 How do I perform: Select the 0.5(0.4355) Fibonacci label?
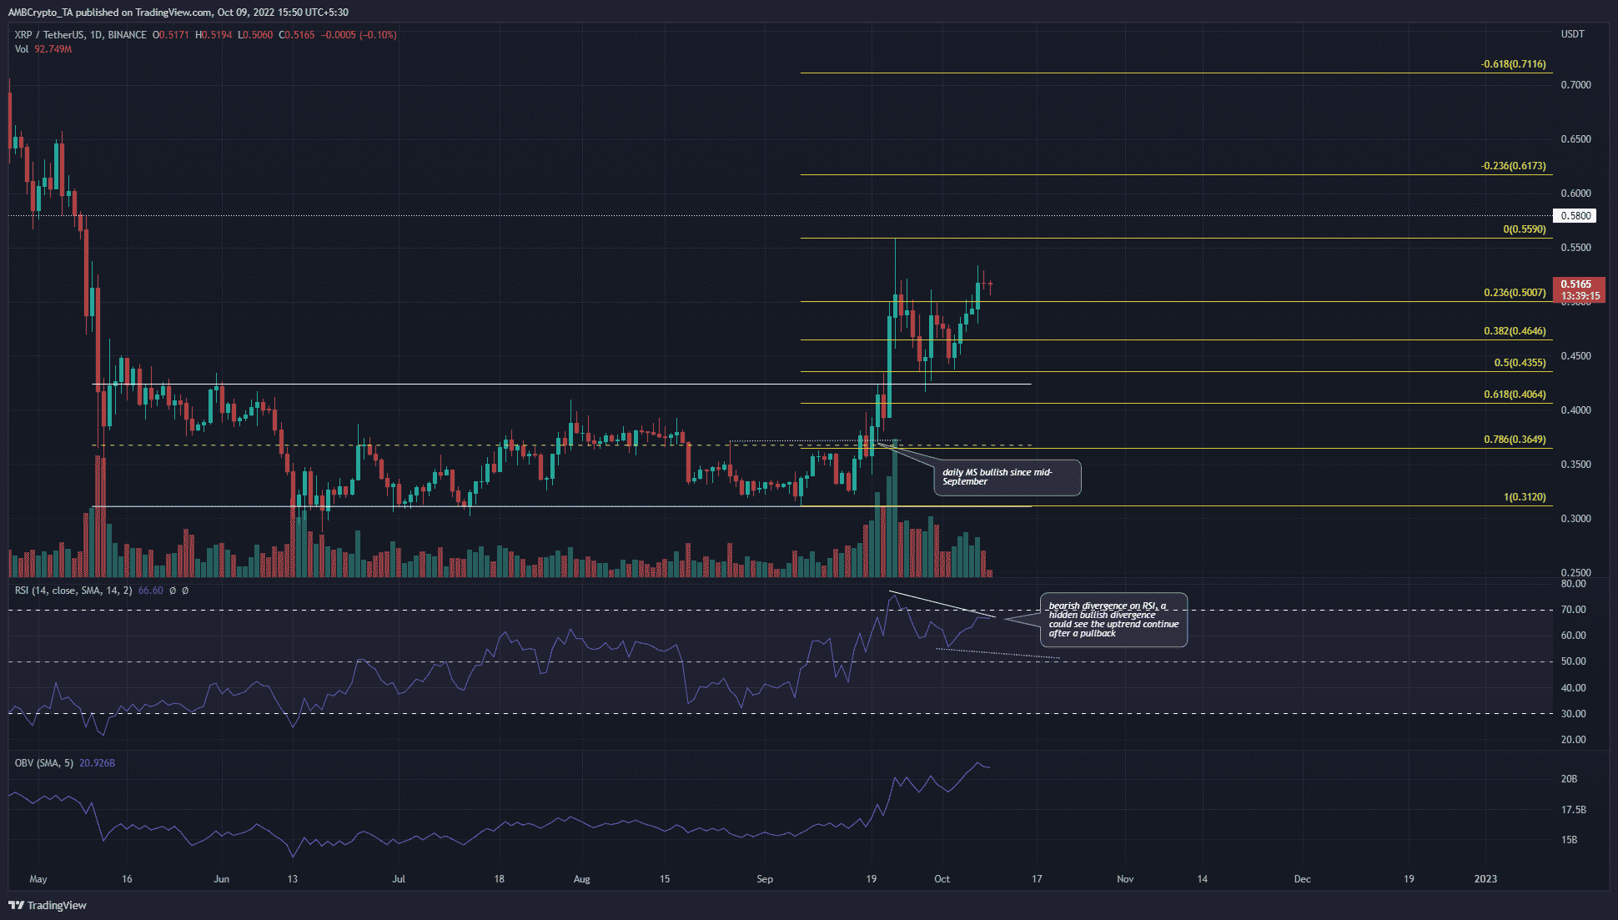(1520, 362)
